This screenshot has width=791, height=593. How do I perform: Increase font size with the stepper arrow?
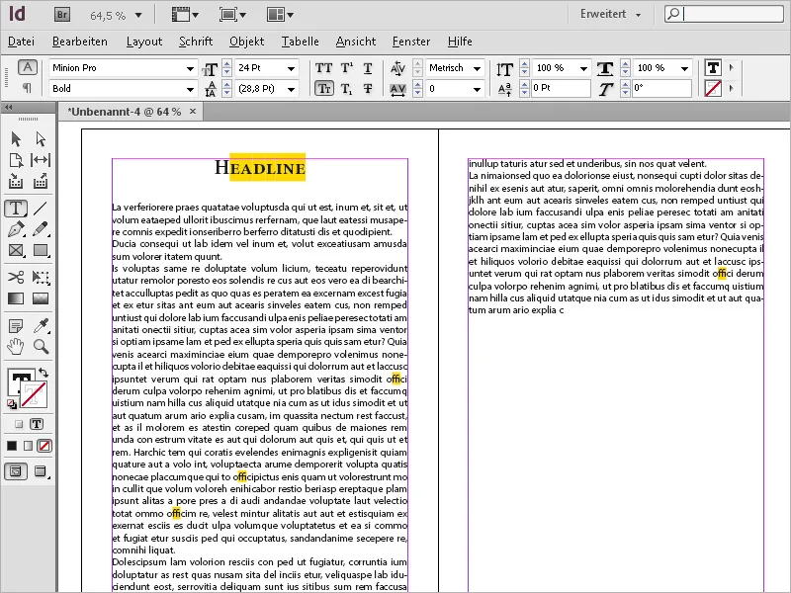[227, 63]
